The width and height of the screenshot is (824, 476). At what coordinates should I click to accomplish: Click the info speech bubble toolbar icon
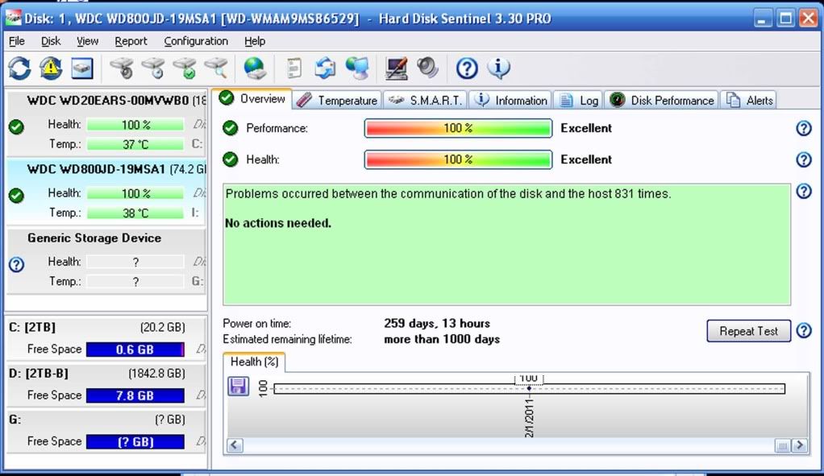coord(498,68)
